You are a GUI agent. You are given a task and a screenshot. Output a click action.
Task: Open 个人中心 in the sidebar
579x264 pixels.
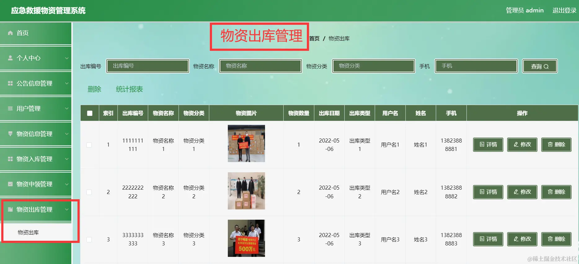click(36, 58)
